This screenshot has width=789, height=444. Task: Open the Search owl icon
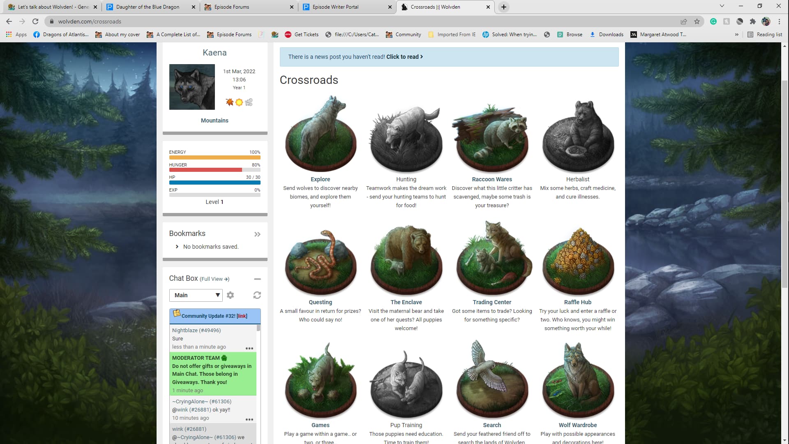tap(492, 379)
